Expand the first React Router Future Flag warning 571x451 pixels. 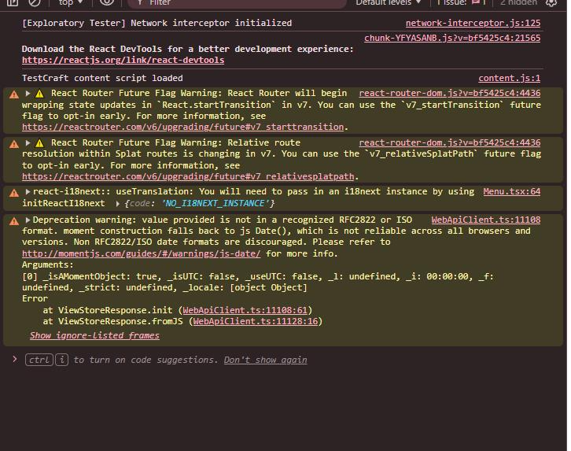pos(28,94)
